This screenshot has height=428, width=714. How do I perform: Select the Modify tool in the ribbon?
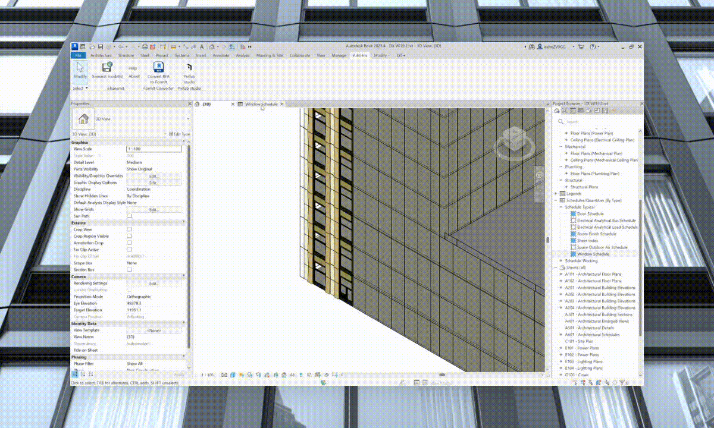point(80,70)
